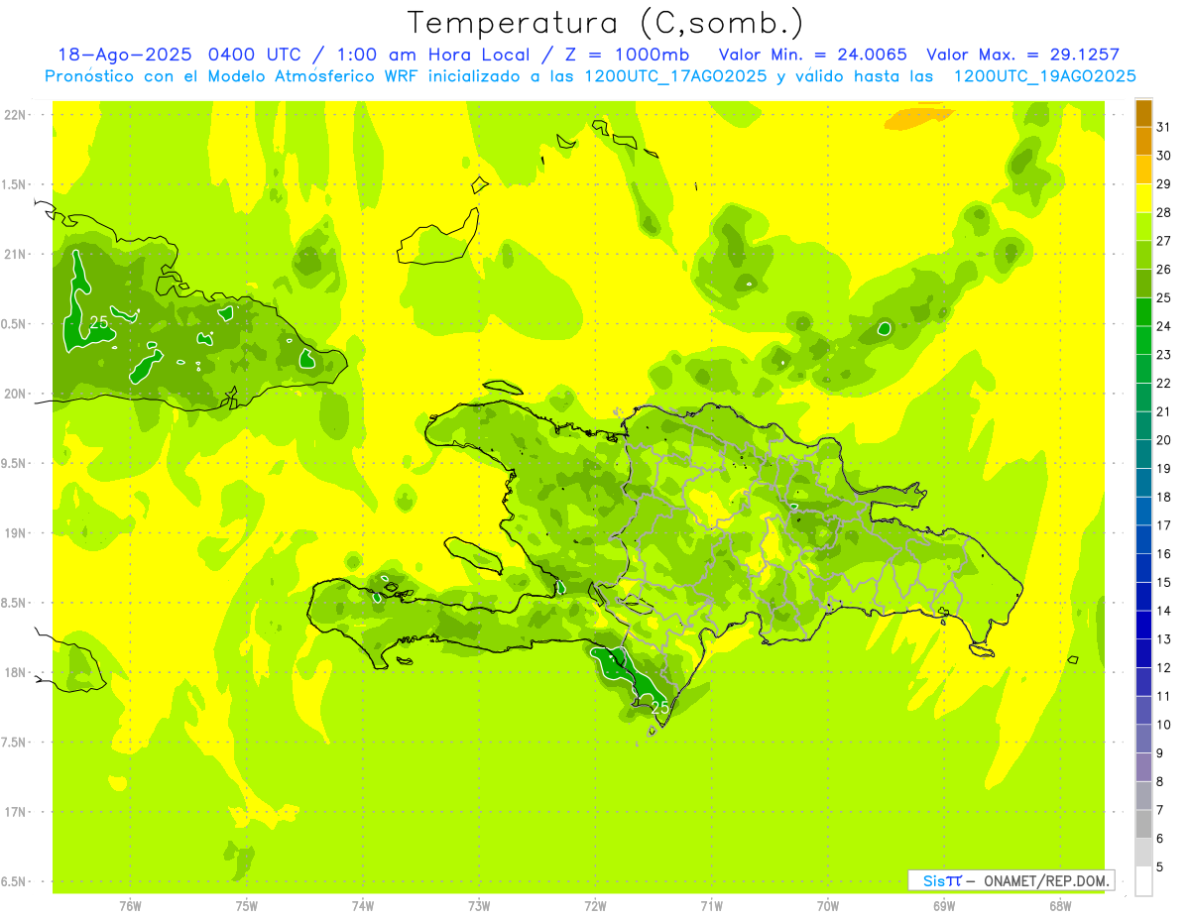Click the '21' value on the color scale
This screenshot has width=1190, height=919.
coord(1163,411)
